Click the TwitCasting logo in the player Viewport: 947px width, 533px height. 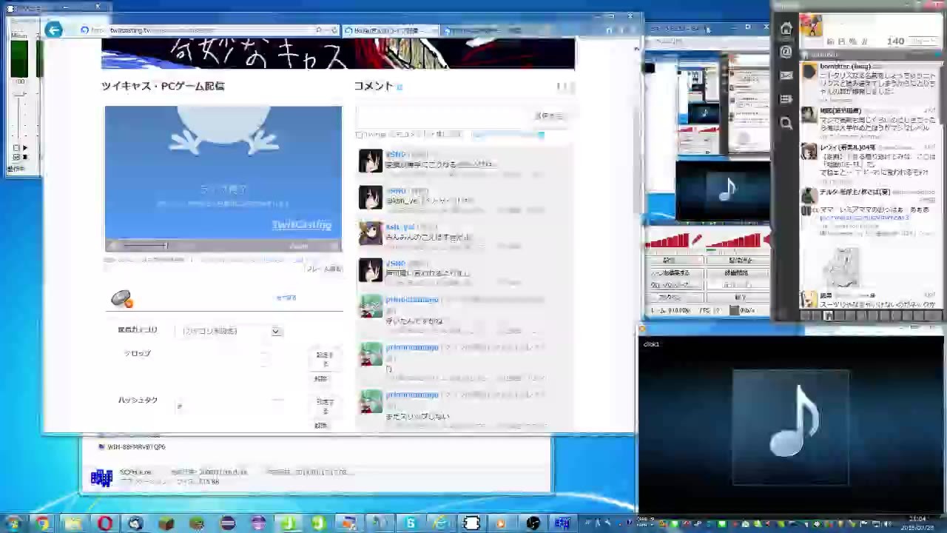[302, 225]
